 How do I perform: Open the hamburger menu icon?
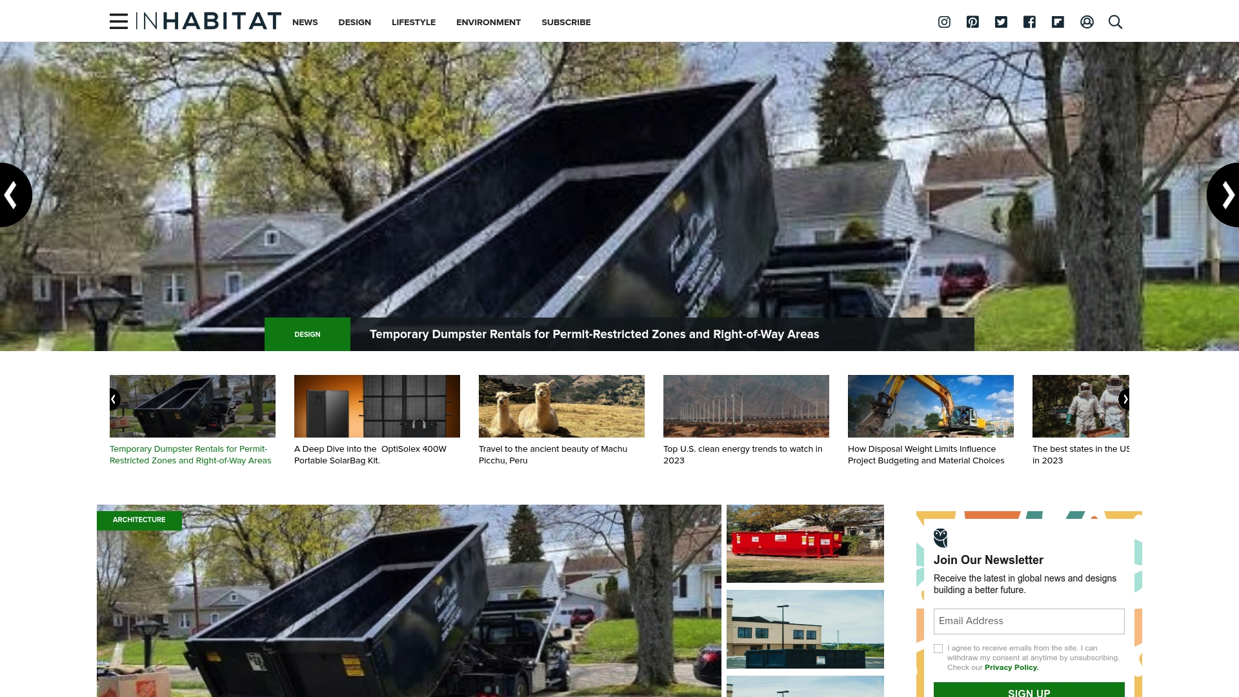point(119,21)
